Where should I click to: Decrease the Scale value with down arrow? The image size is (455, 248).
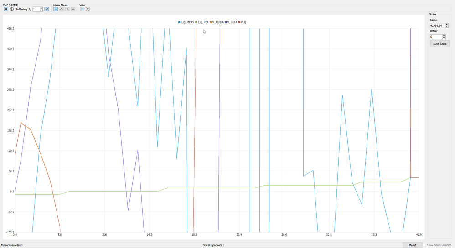[x=447, y=27]
